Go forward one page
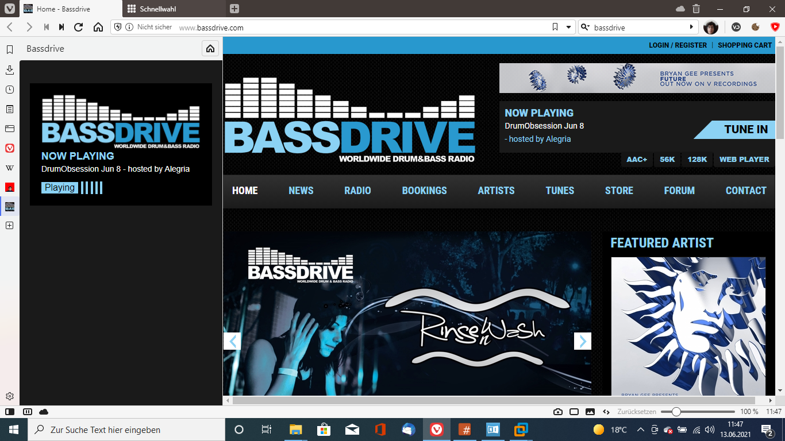 tap(29, 27)
